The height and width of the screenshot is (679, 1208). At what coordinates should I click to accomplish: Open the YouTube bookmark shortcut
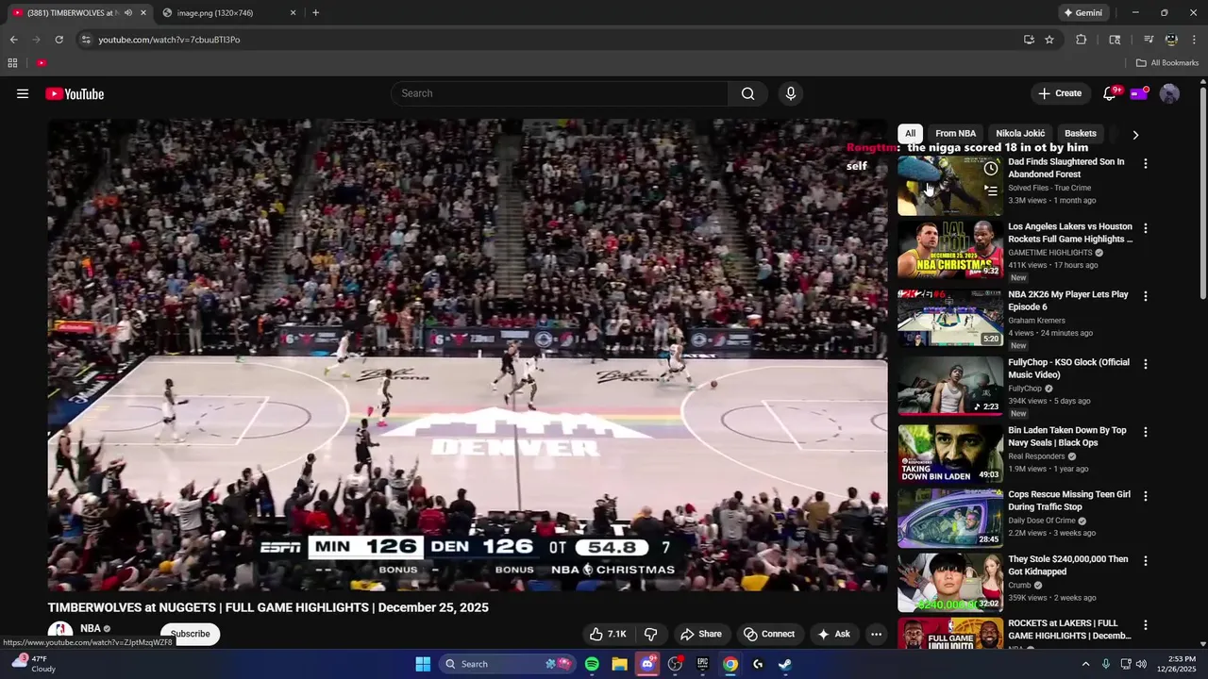tap(42, 63)
